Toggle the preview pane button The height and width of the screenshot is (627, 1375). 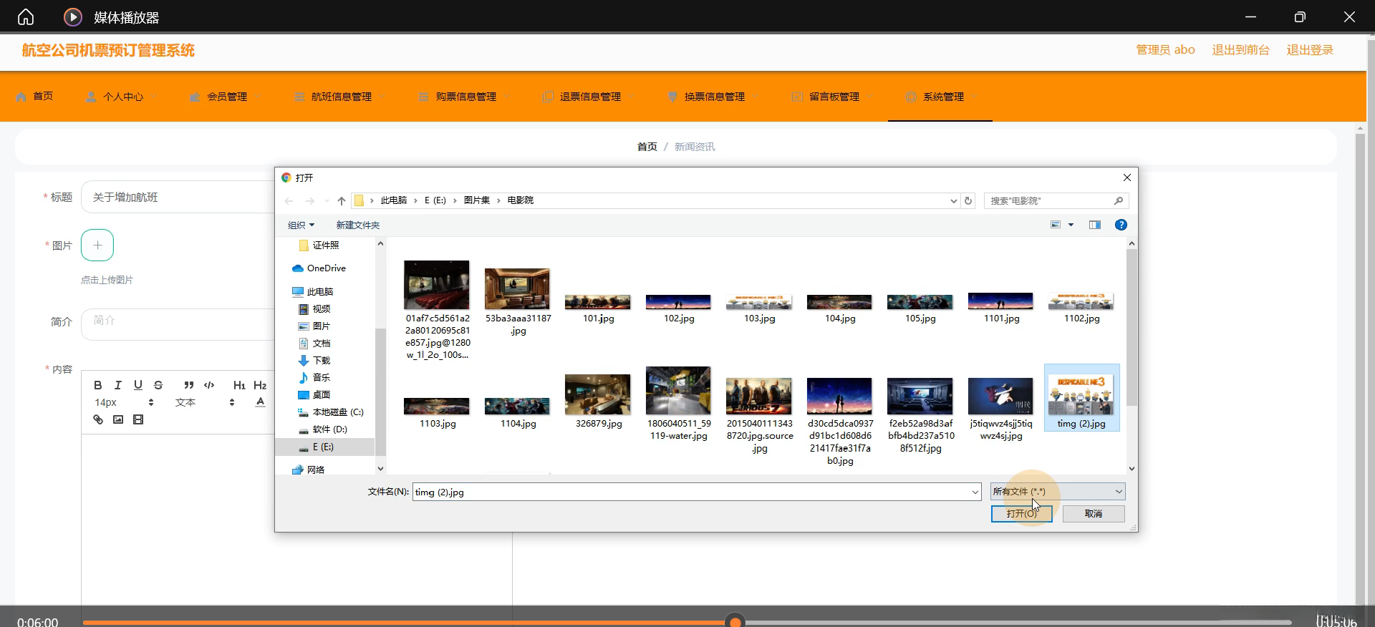tap(1094, 225)
